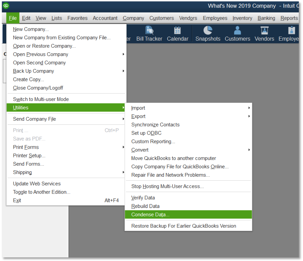Open the Company menu
The image size is (303, 261).
[133, 18]
